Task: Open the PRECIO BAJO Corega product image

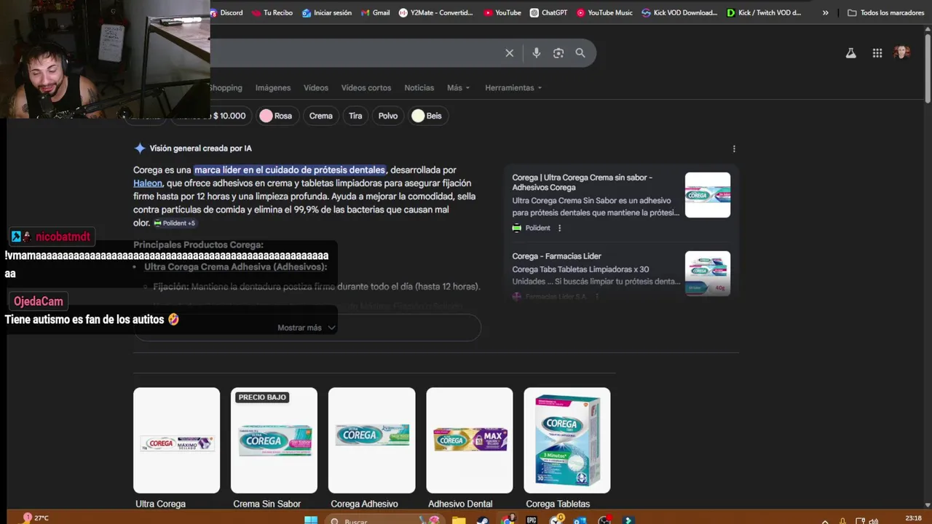Action: tap(274, 440)
